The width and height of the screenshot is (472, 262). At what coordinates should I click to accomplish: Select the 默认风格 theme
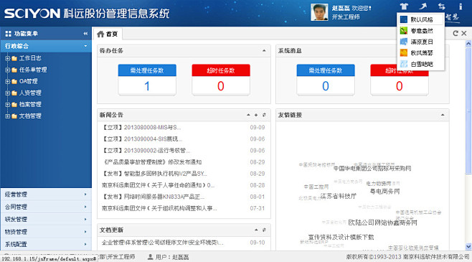(x=420, y=19)
